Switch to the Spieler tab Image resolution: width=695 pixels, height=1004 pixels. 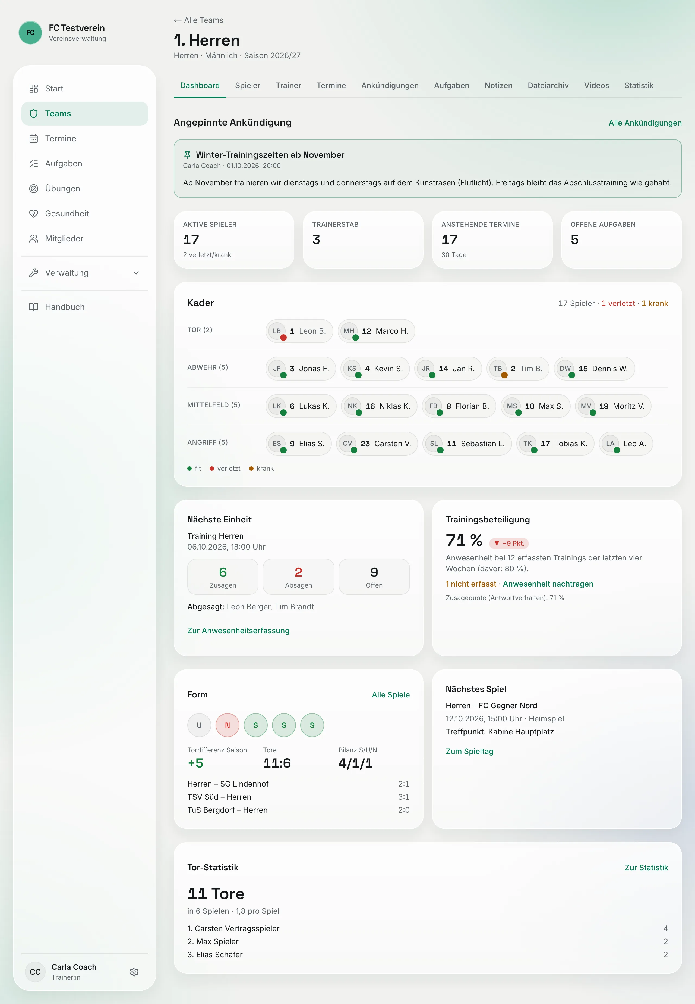[248, 85]
